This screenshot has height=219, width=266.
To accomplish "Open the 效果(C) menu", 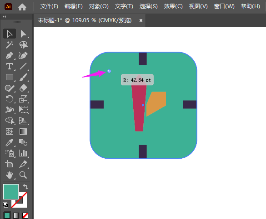I will coord(173,6).
